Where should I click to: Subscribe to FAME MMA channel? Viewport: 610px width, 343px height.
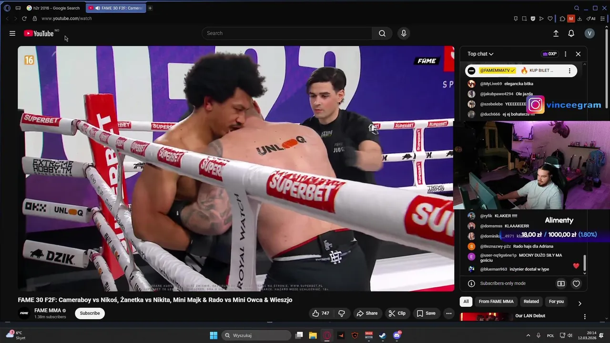pyautogui.click(x=90, y=313)
